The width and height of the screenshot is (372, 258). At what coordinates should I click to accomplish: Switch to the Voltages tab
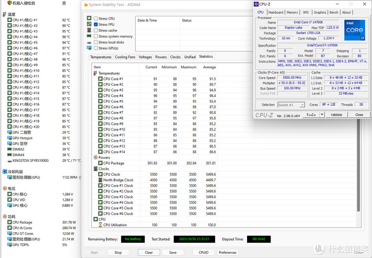point(145,57)
